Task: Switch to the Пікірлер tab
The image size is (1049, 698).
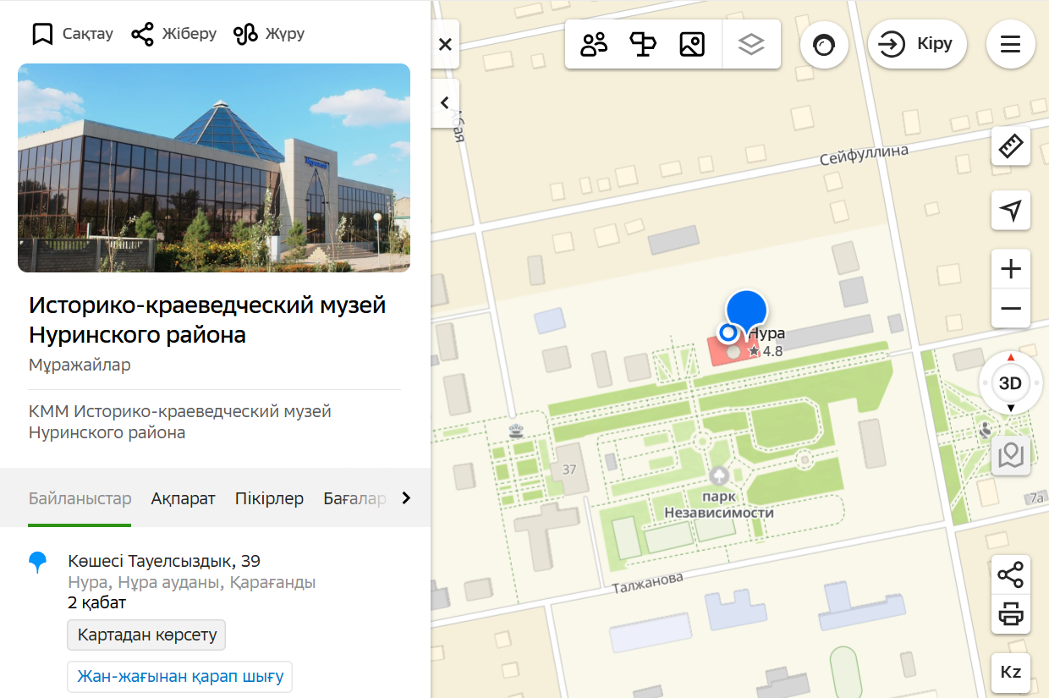Action: point(269,498)
